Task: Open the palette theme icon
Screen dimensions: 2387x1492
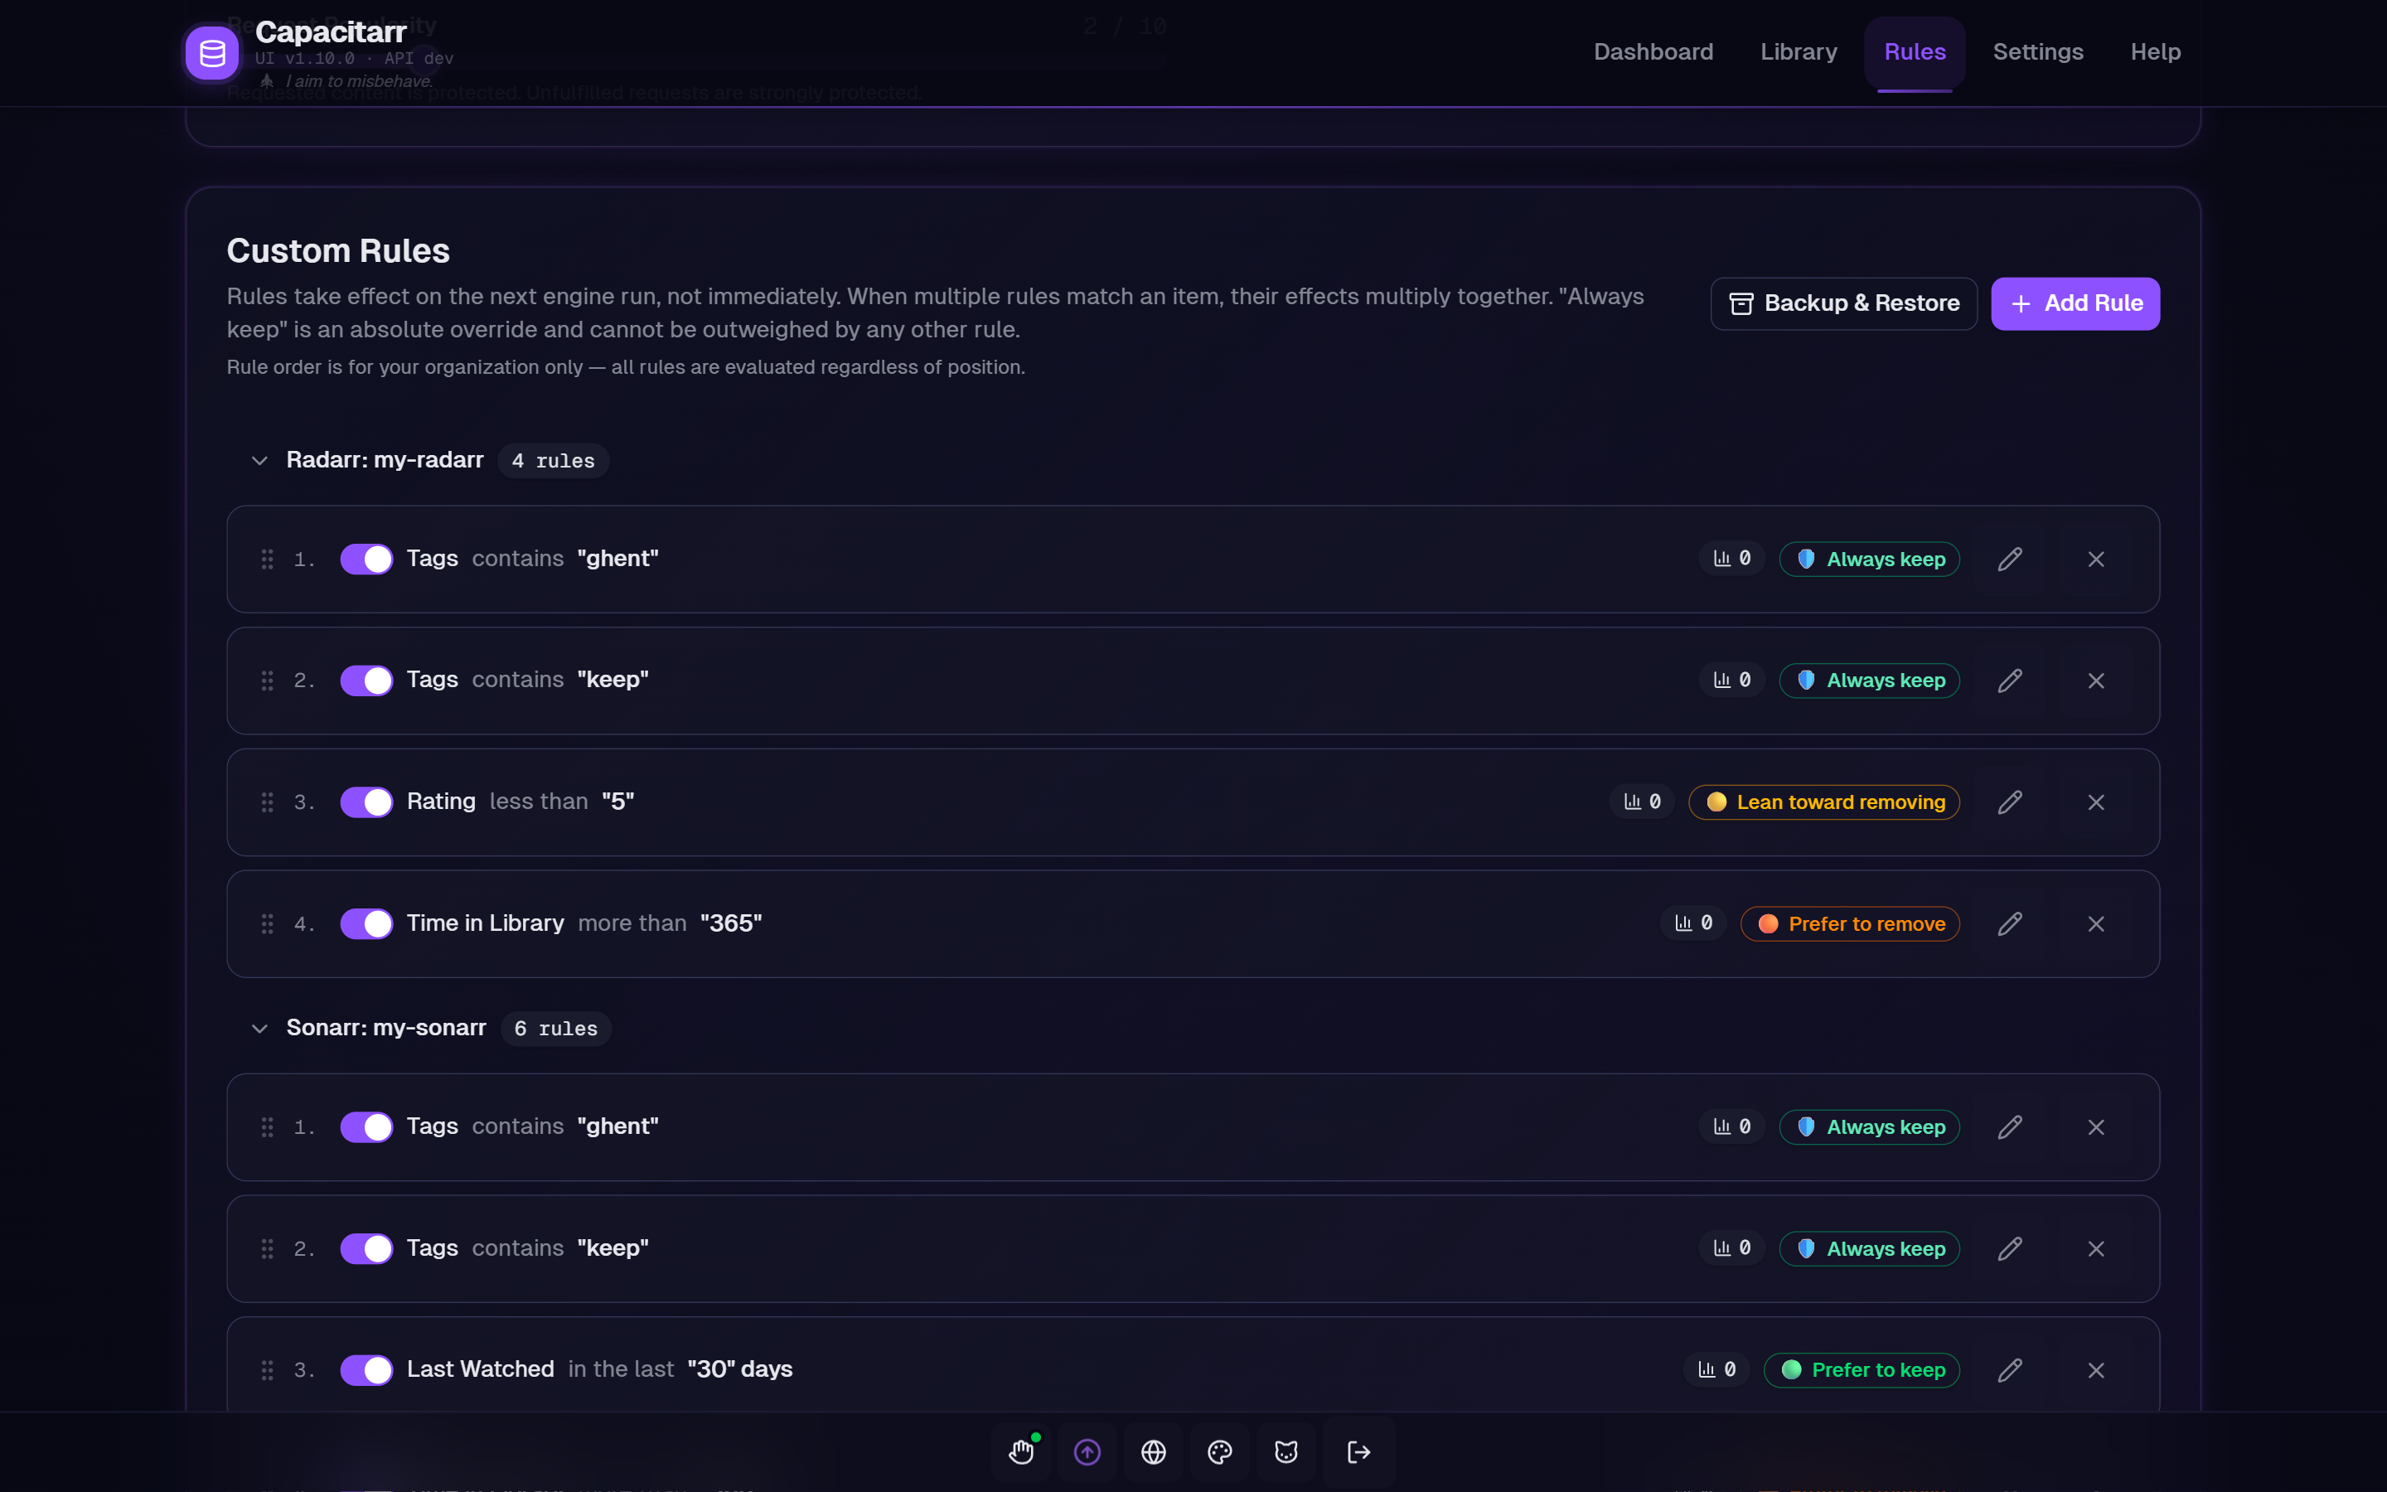Action: [1220, 1451]
